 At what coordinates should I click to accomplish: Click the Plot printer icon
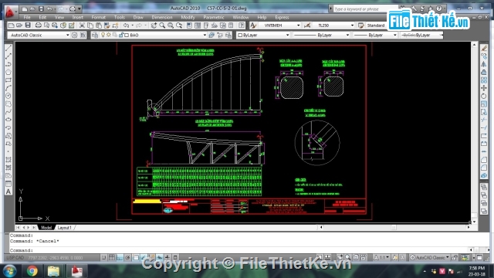pos(38,25)
